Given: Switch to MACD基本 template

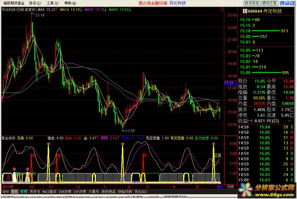Looking at the screenshot, I should tap(49, 192).
